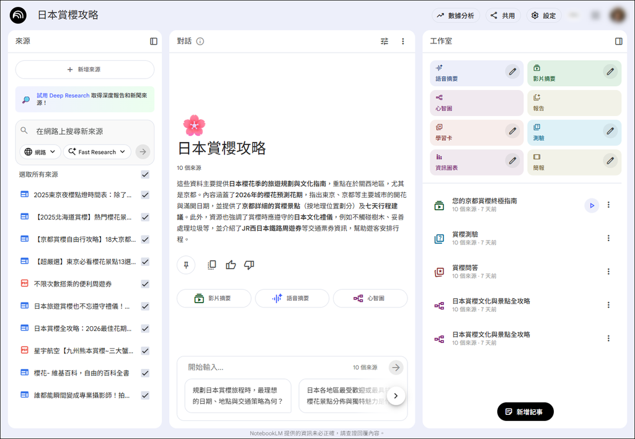This screenshot has width=635, height=439.
Task: Open the 對話 panel three-dot menu
Action: (x=403, y=41)
